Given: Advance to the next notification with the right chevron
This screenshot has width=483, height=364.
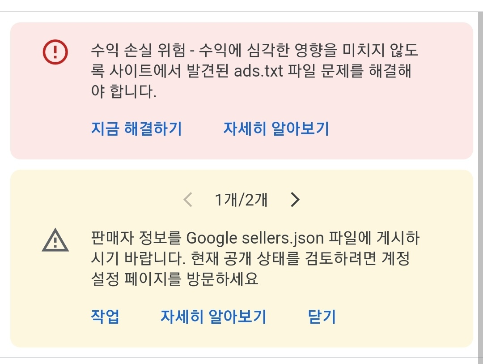Looking at the screenshot, I should click(295, 200).
